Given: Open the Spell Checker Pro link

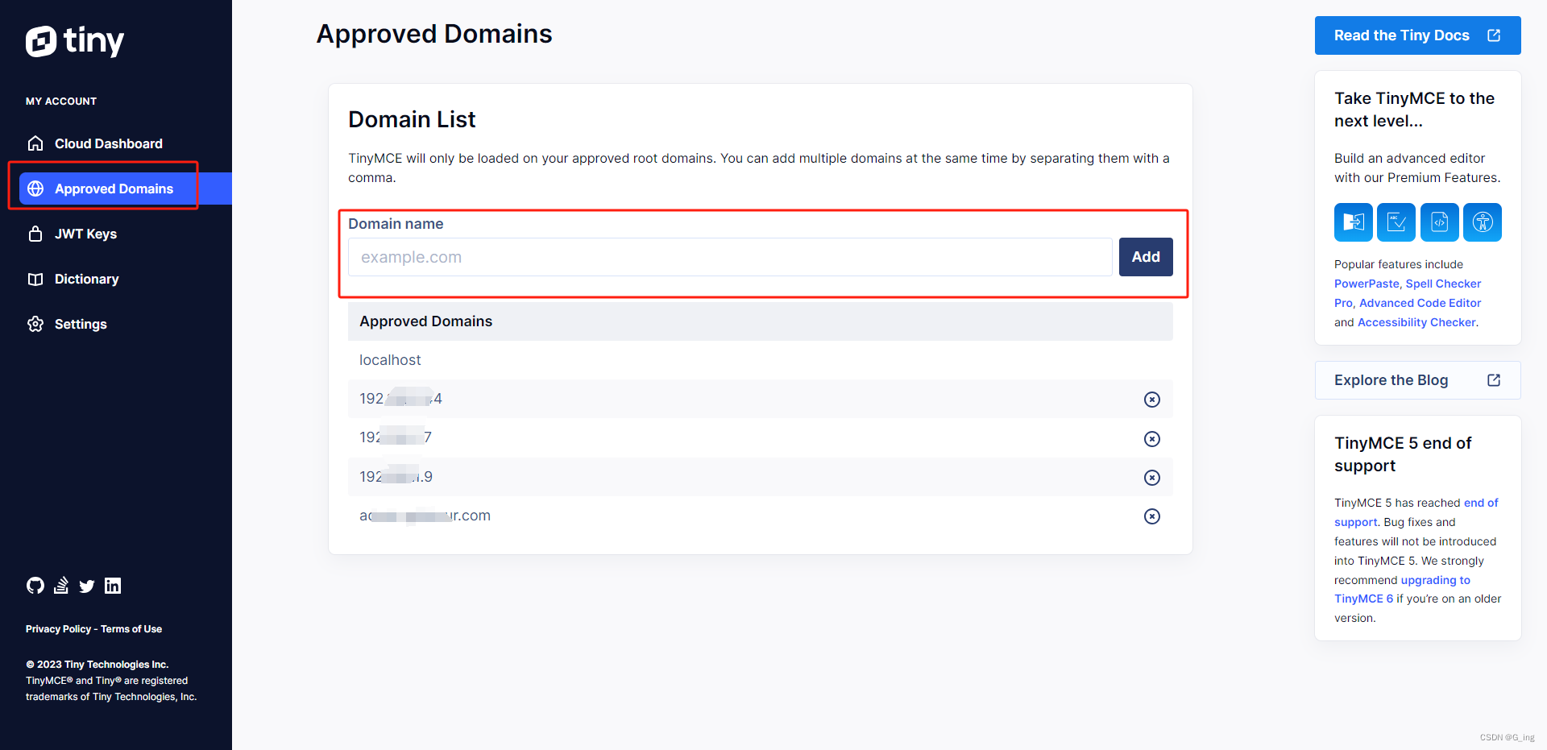Looking at the screenshot, I should (x=1444, y=284).
